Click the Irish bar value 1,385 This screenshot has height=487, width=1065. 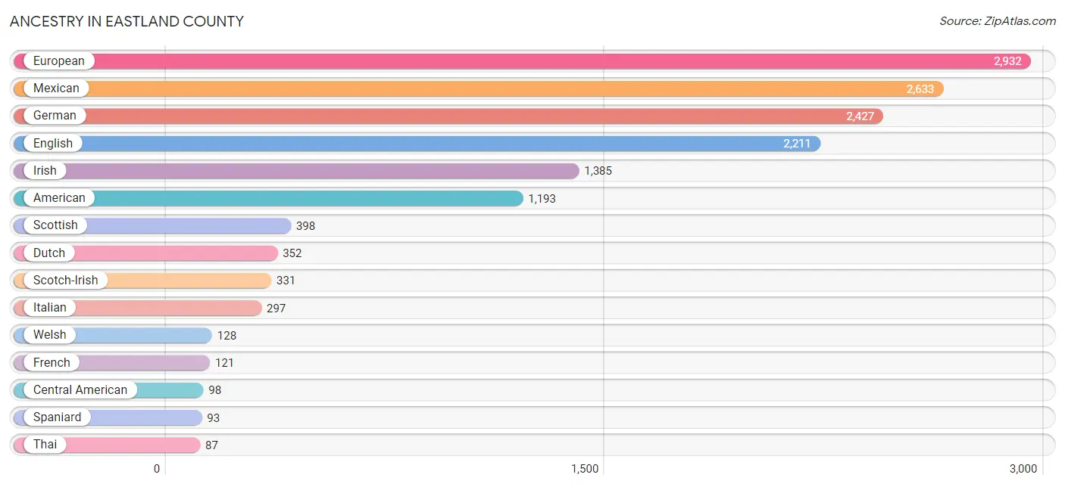598,171
